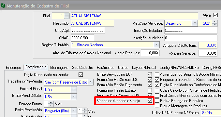Select the Complemento tab
221x117 pixels.
click(36, 67)
